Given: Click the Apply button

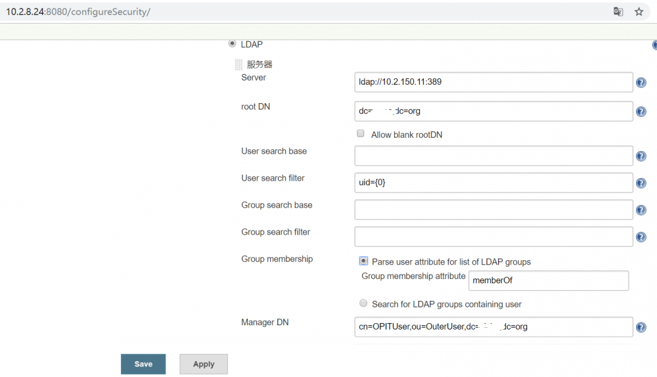Looking at the screenshot, I should click(x=204, y=364).
